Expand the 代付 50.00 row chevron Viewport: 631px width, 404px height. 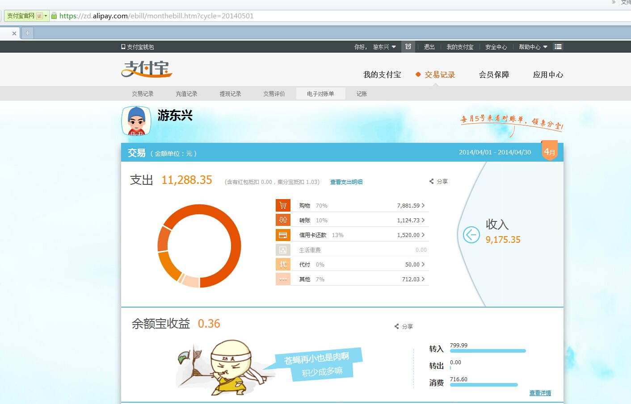423,264
